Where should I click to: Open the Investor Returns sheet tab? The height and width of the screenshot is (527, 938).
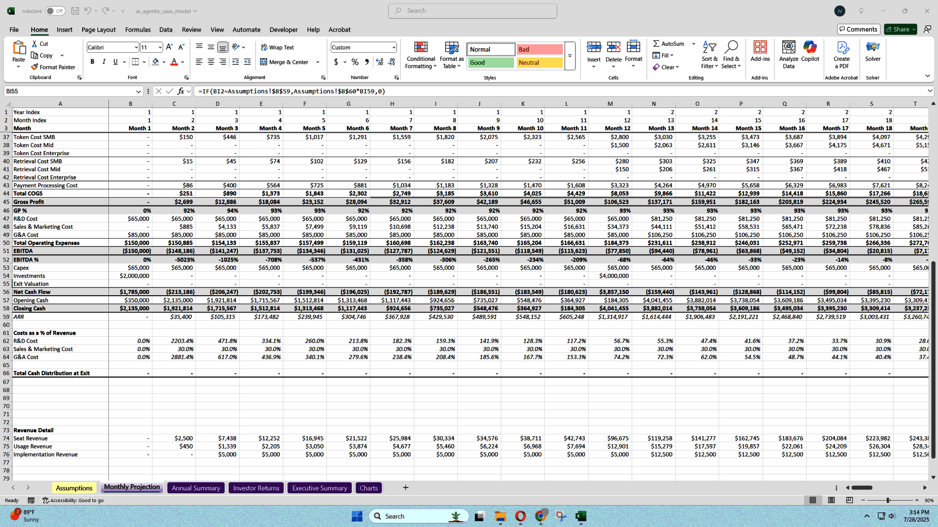(x=256, y=488)
